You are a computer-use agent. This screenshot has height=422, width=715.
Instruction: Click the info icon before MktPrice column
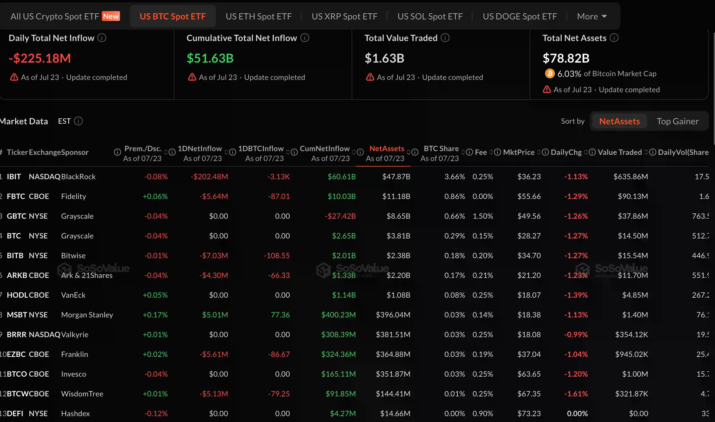[x=498, y=152]
